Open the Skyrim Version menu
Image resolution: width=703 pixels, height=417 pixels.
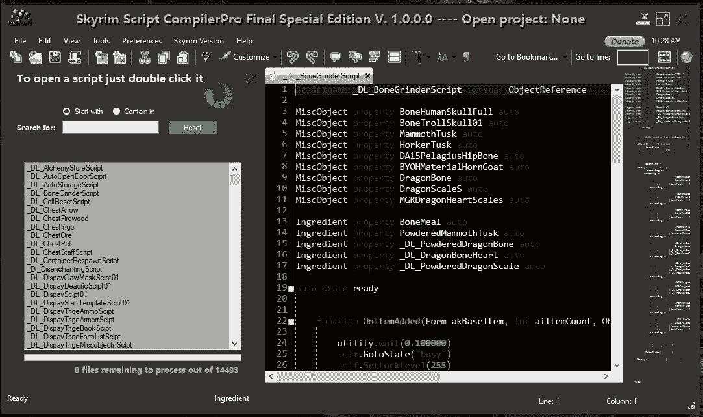pos(199,41)
